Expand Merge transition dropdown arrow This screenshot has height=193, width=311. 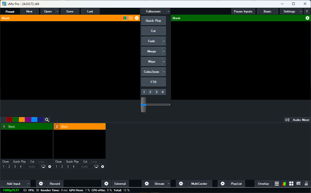click(164, 51)
